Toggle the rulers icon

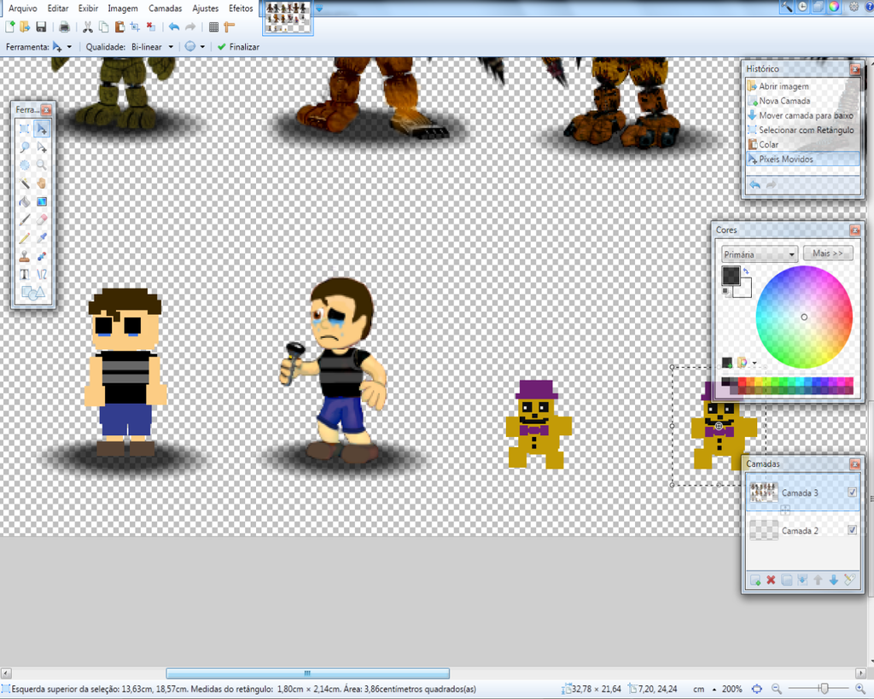(x=229, y=26)
